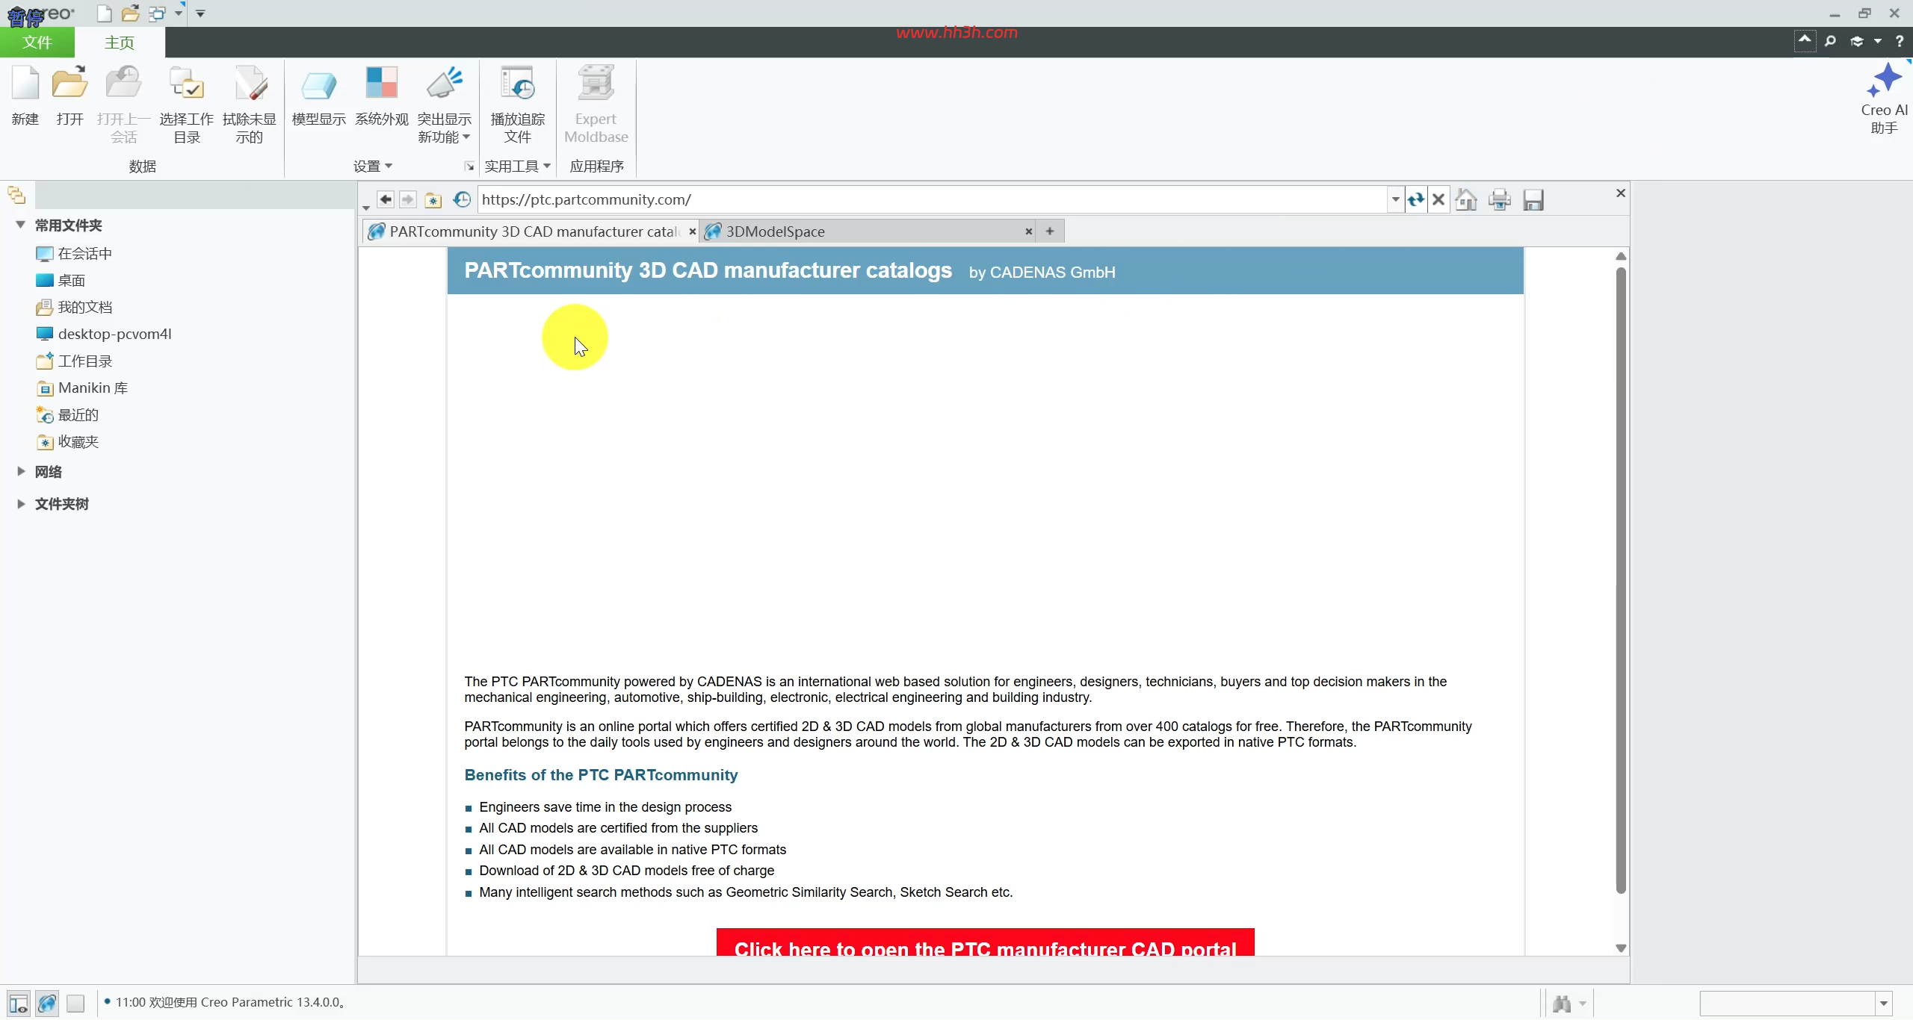1913x1020 pixels.
Task: Expand the 网络 section
Action: coord(20,471)
